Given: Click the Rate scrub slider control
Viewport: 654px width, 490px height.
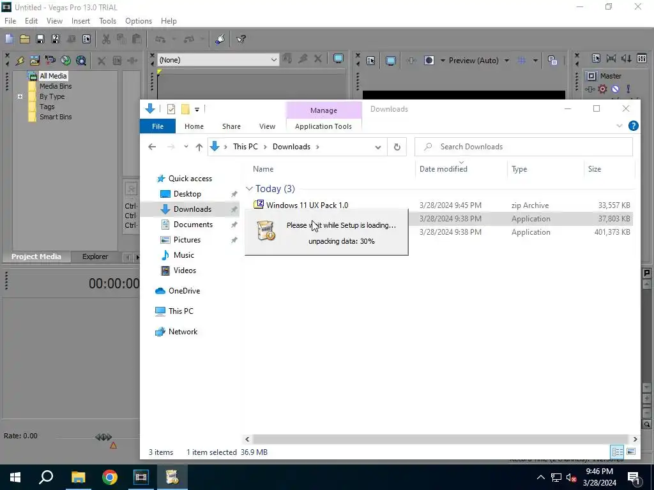Looking at the screenshot, I should coord(104,437).
